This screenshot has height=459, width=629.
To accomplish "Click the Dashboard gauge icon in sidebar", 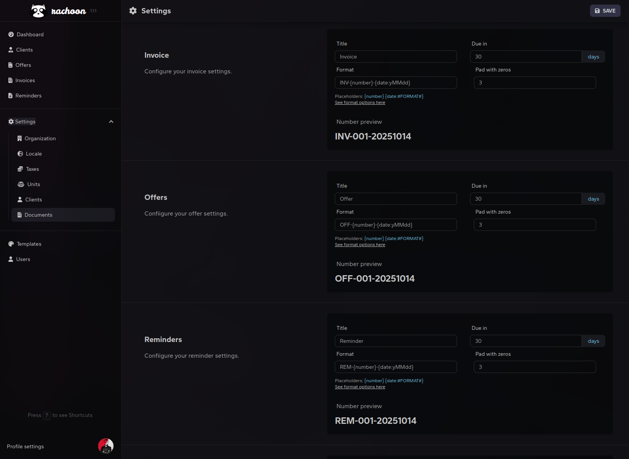I will pyautogui.click(x=11, y=34).
